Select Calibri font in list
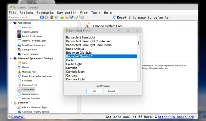This screenshot has height=121, width=206. click(101, 60)
